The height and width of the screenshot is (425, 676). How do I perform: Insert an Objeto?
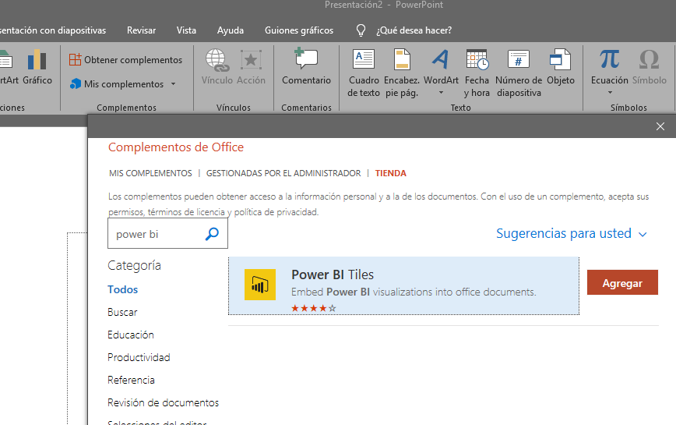click(561, 67)
